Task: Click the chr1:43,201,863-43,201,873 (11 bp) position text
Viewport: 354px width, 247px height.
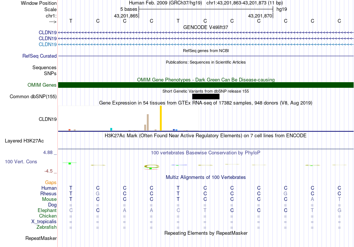Action: pyautogui.click(x=244, y=3)
